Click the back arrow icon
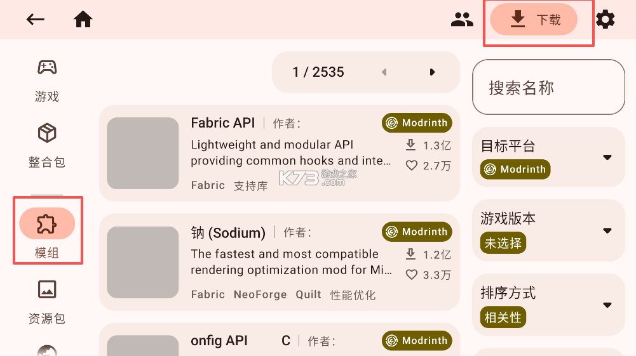Image resolution: width=636 pixels, height=356 pixels. (36, 20)
